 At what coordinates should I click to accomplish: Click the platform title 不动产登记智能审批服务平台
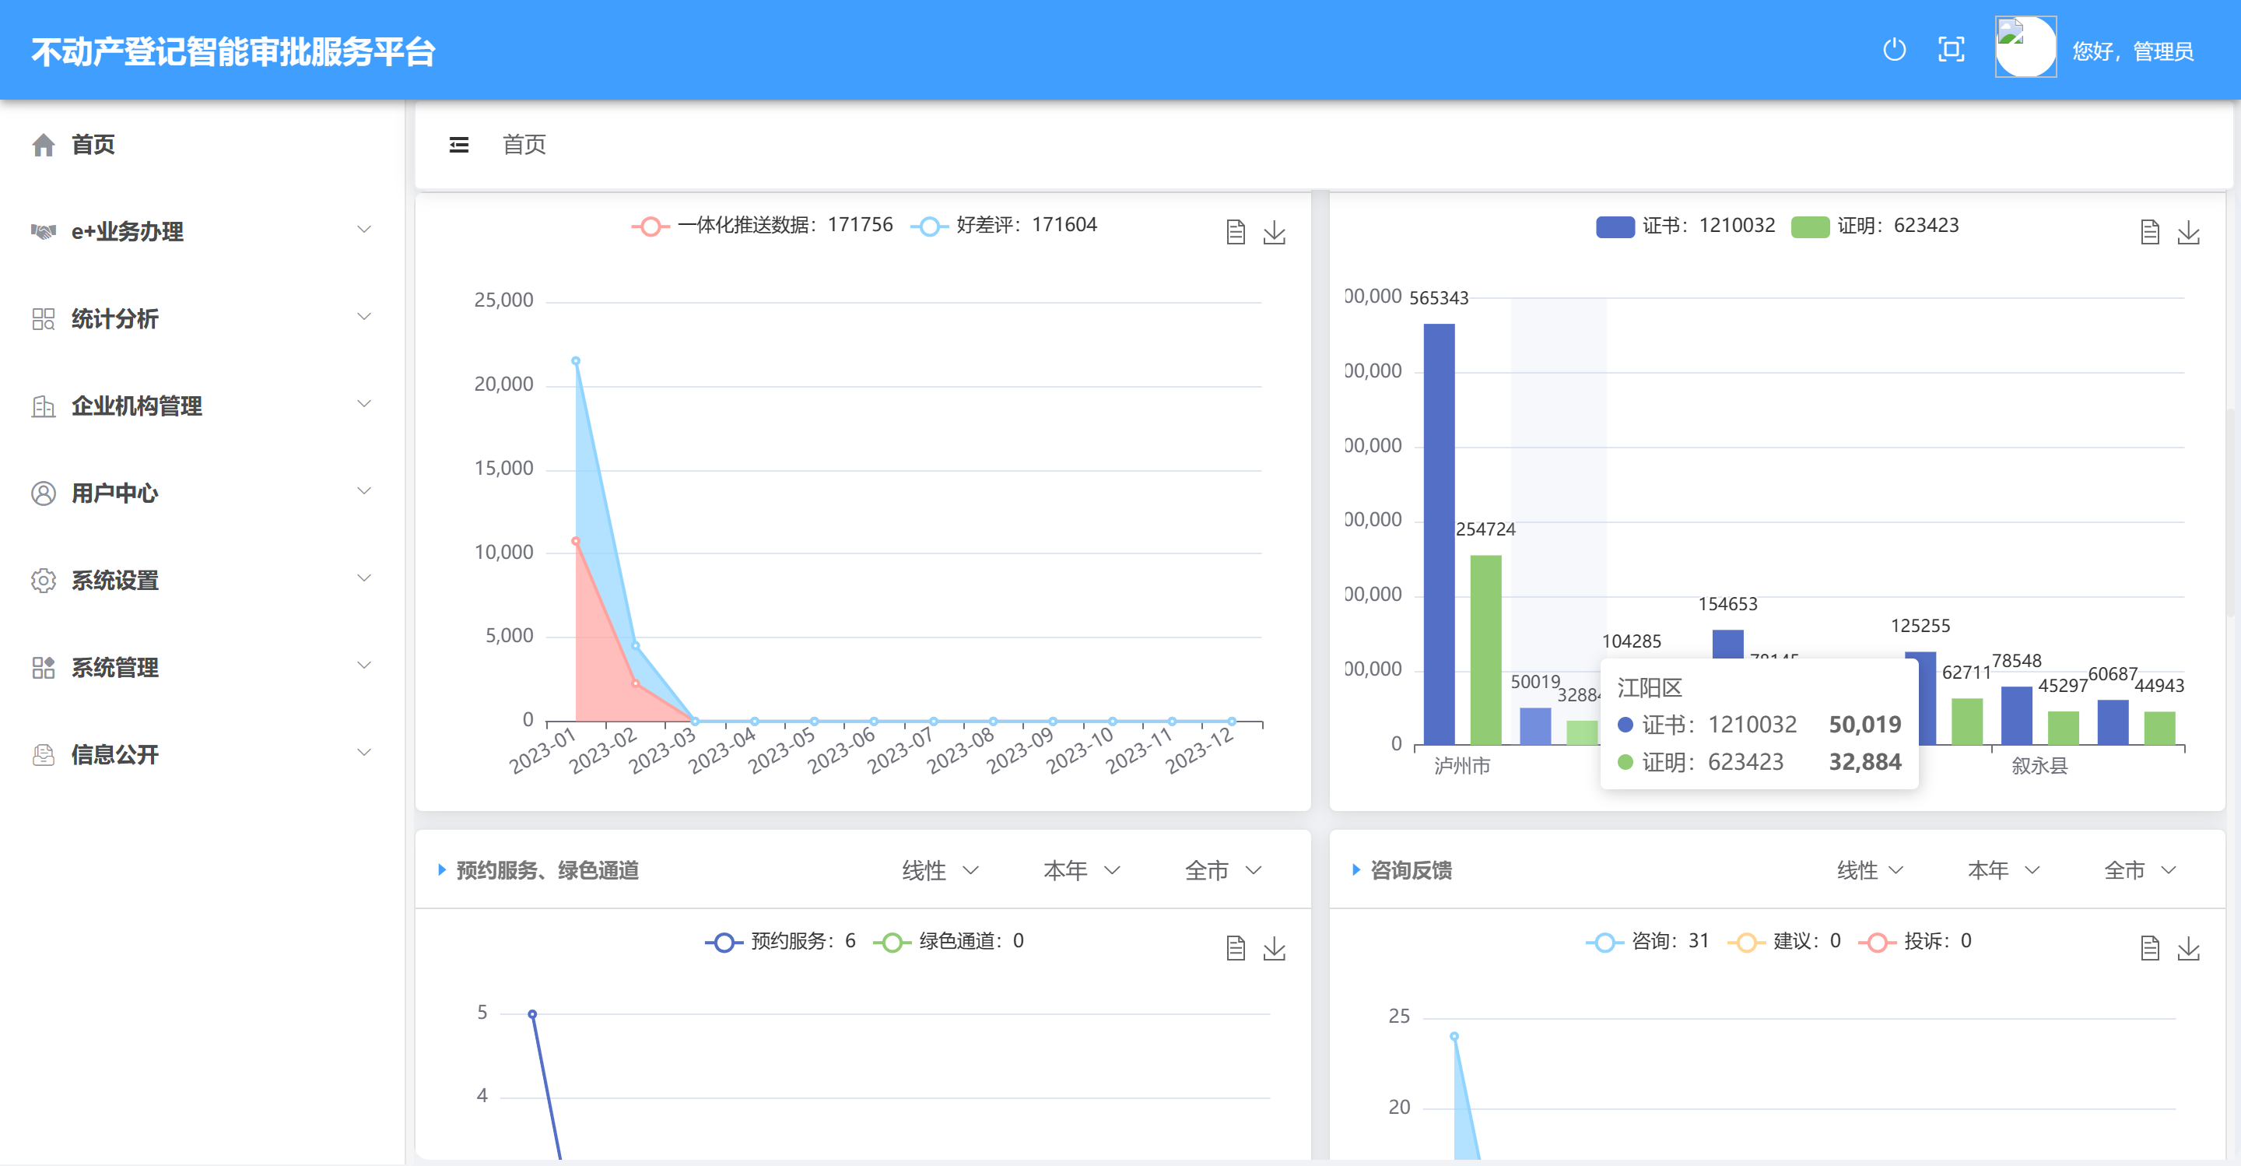pyautogui.click(x=233, y=51)
